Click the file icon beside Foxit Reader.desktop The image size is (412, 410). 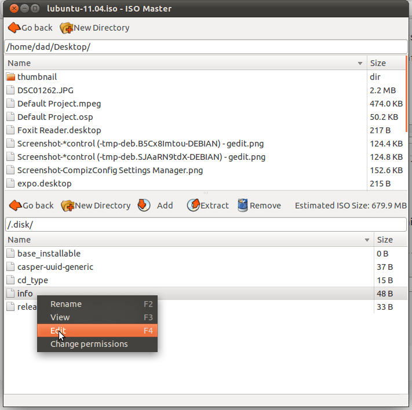[10, 130]
